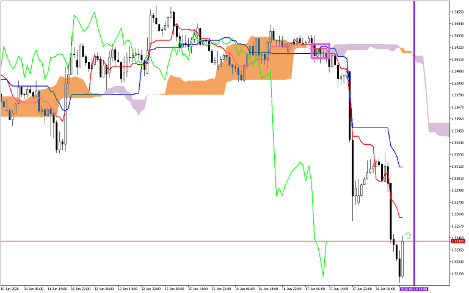Click the 1.34550 price axis label

click(x=458, y=12)
